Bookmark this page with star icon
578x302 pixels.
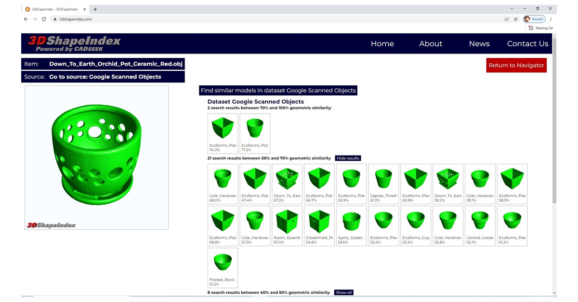pos(515,19)
